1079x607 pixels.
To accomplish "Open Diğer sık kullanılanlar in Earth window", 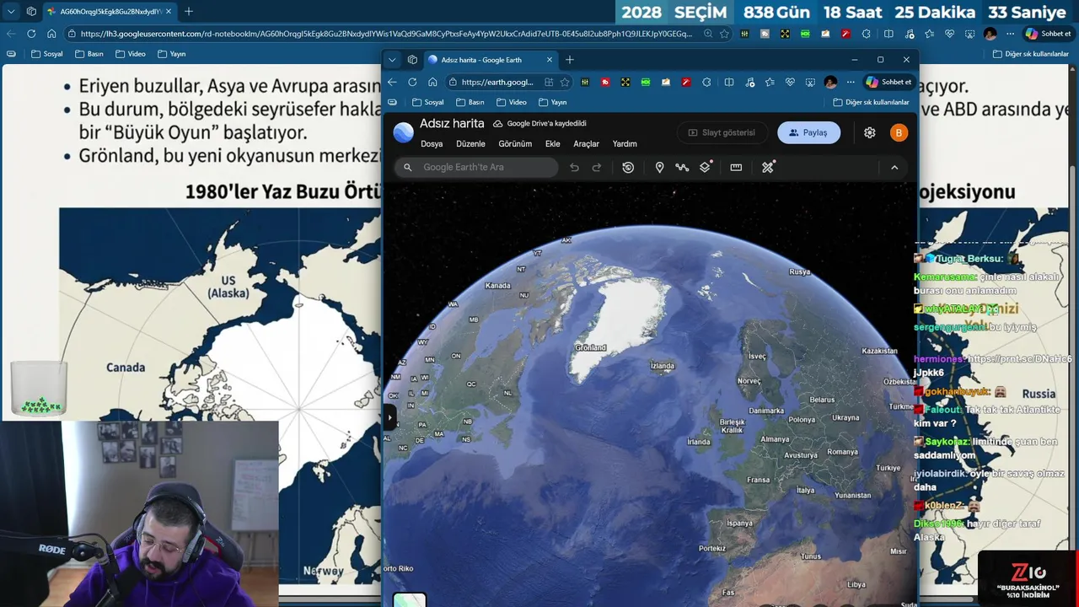I will (871, 102).
